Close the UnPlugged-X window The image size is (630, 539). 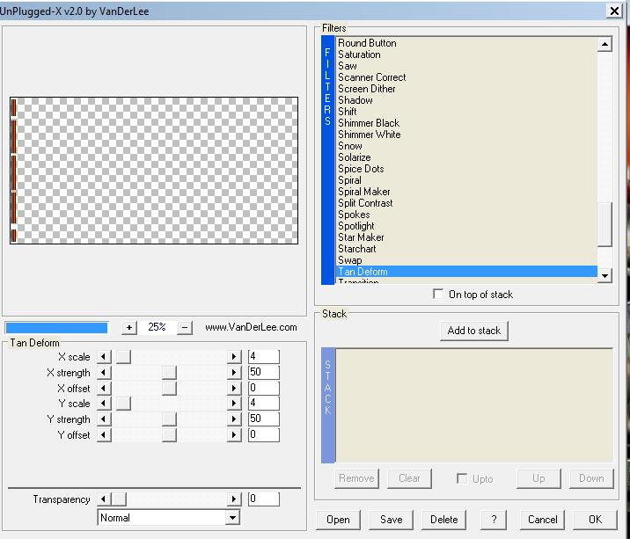pos(614,11)
